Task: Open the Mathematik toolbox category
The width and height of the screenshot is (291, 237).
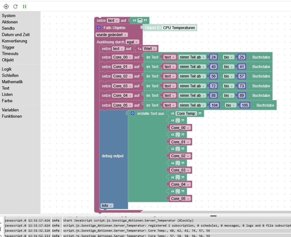Action: 12,82
